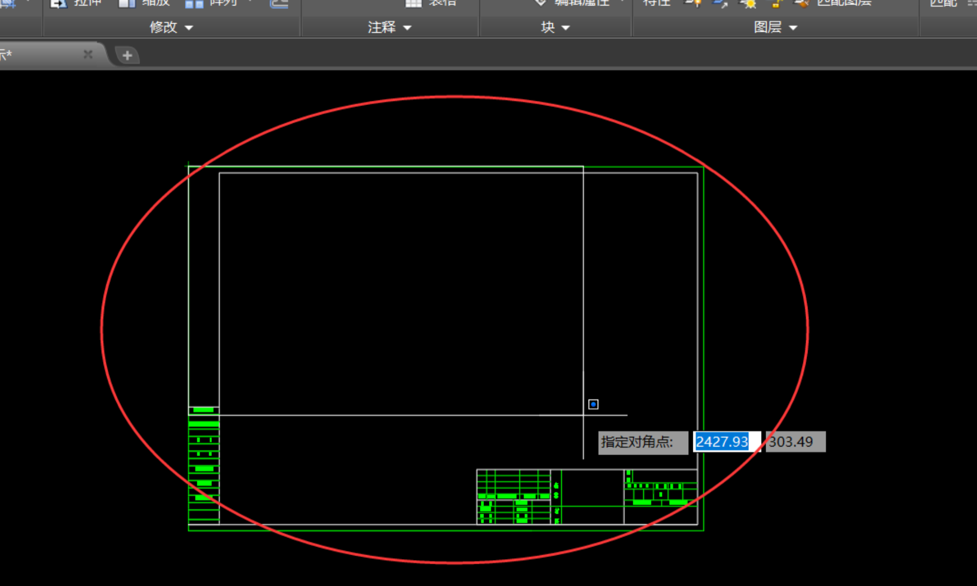
Task: Select the Array (阵列) tool icon
Action: point(194,3)
